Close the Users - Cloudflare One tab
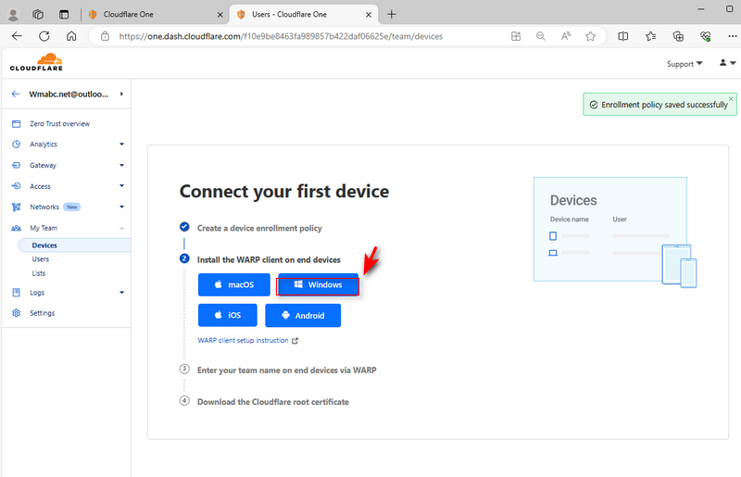This screenshot has width=741, height=477. (x=369, y=15)
